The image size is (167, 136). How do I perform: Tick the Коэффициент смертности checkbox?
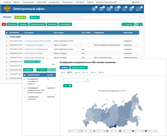(25, 97)
